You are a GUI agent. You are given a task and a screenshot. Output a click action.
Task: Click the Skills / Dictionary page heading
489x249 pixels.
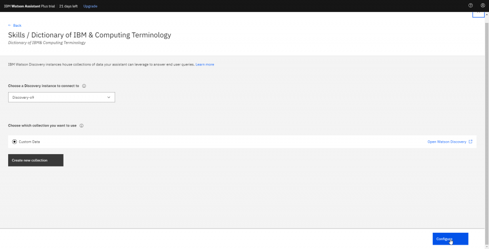[89, 35]
